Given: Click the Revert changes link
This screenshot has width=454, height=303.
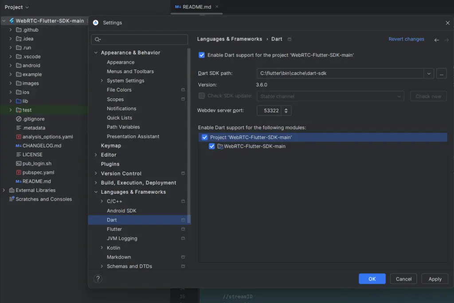Looking at the screenshot, I should pos(406,39).
